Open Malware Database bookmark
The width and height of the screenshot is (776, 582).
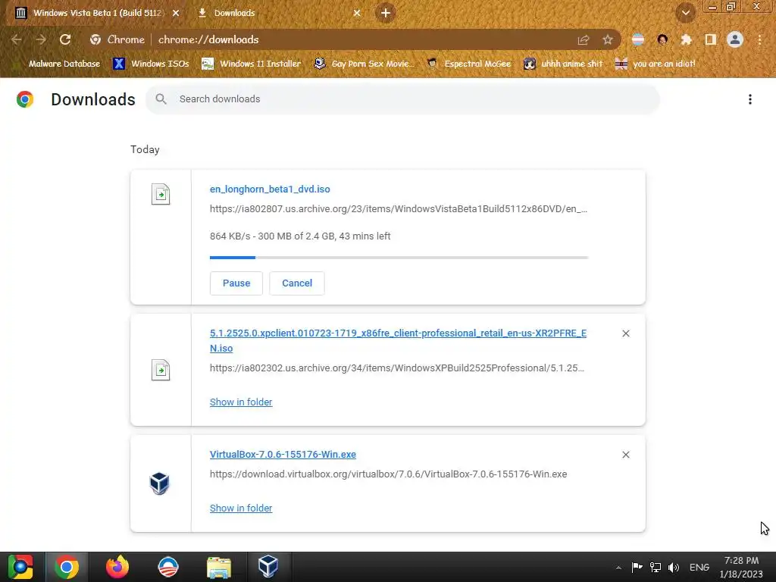58,64
